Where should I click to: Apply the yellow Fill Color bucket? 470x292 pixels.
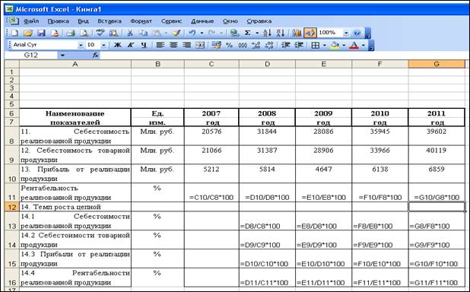click(335, 45)
